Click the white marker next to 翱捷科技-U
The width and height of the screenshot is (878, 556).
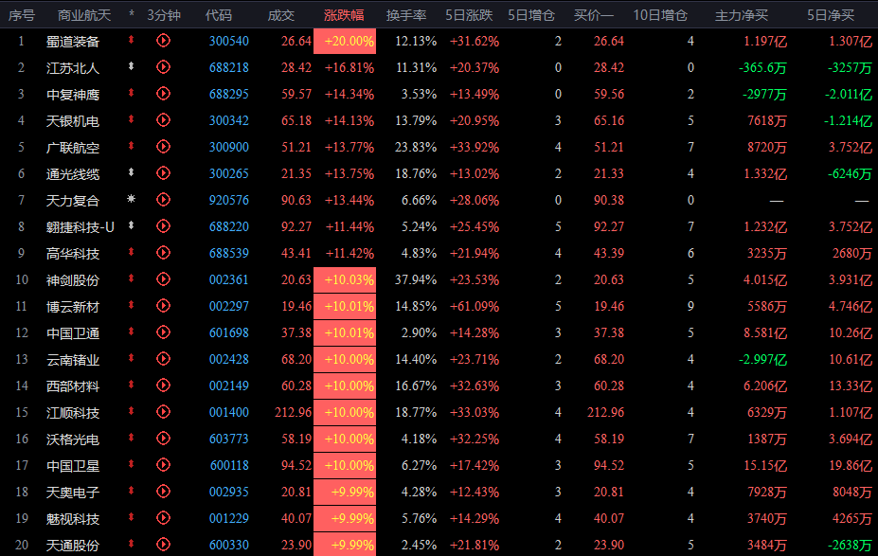[x=132, y=227]
